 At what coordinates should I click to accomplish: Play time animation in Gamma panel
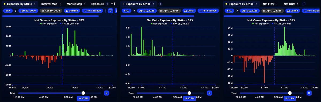(106, 93)
